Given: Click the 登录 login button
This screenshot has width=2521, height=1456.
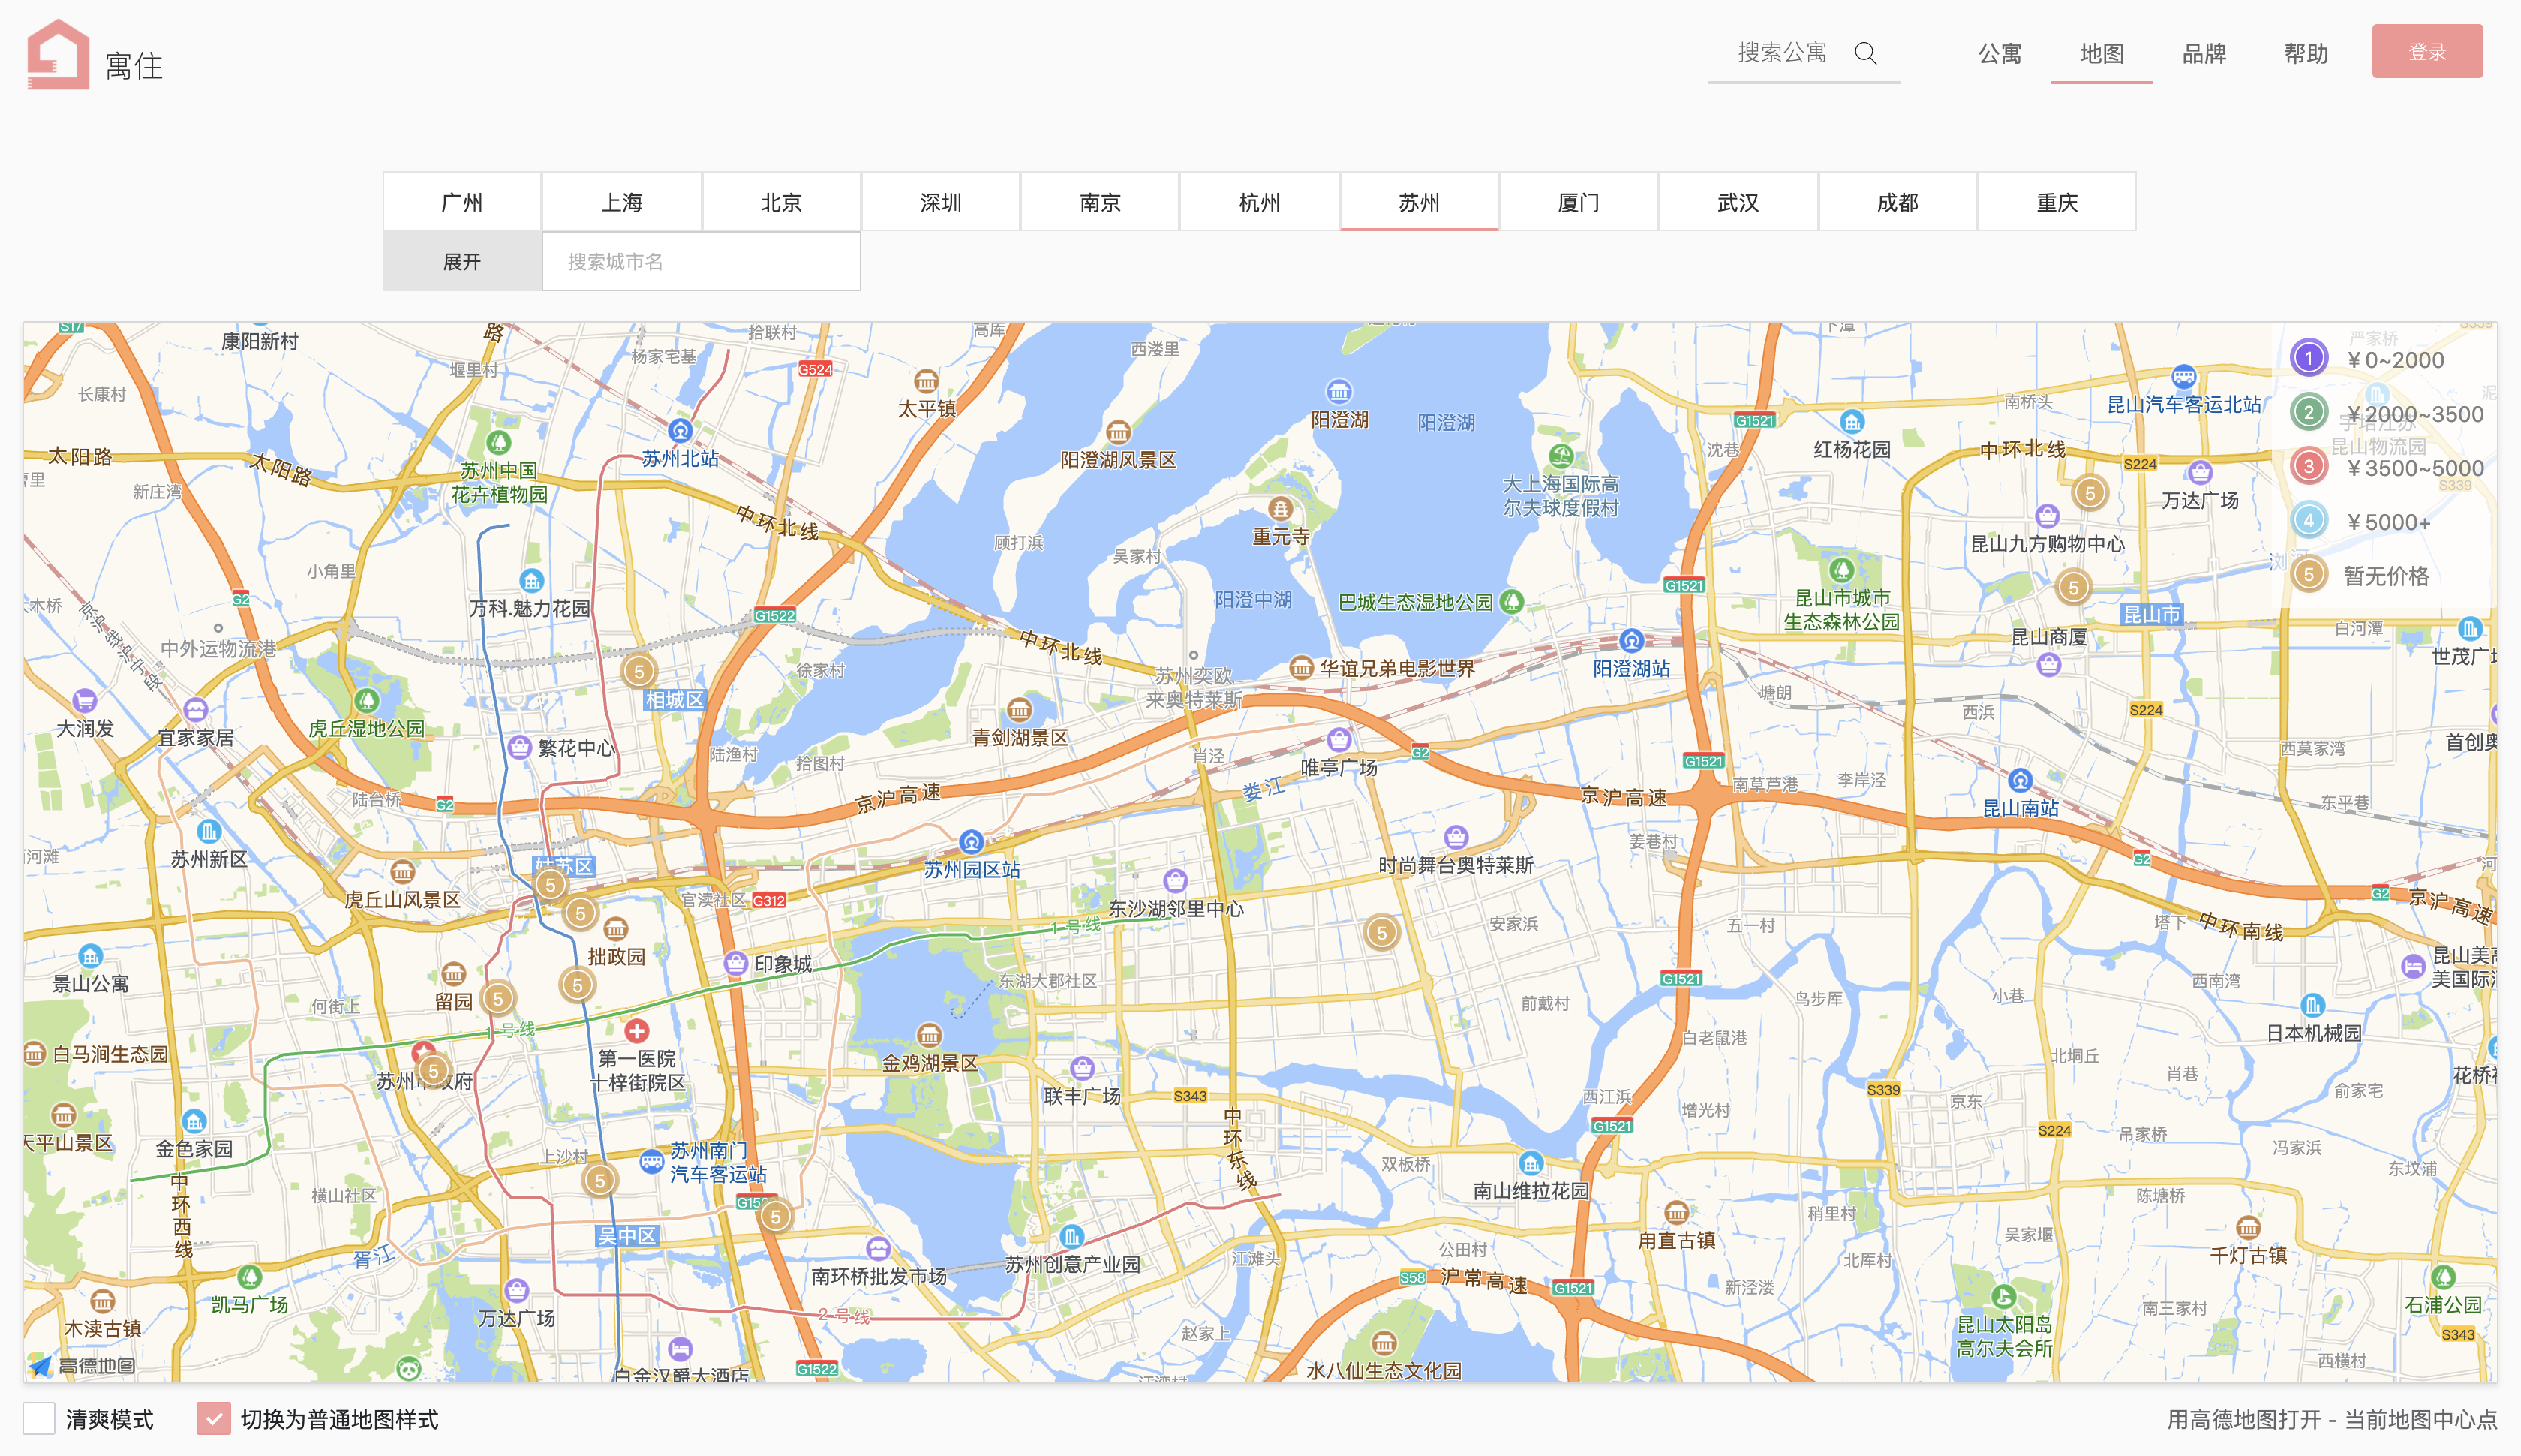Looking at the screenshot, I should pyautogui.click(x=2426, y=52).
